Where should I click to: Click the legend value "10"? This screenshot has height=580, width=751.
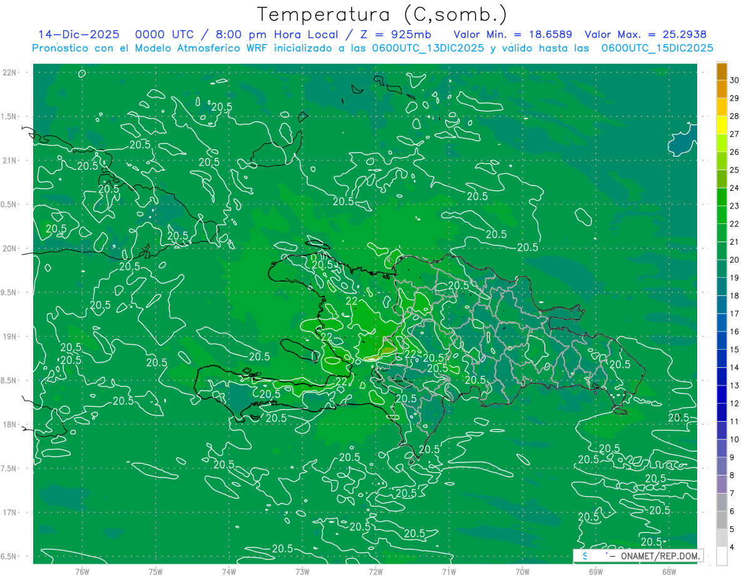point(735,440)
